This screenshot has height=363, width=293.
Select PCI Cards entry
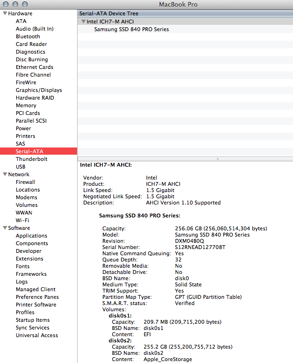pyautogui.click(x=28, y=113)
